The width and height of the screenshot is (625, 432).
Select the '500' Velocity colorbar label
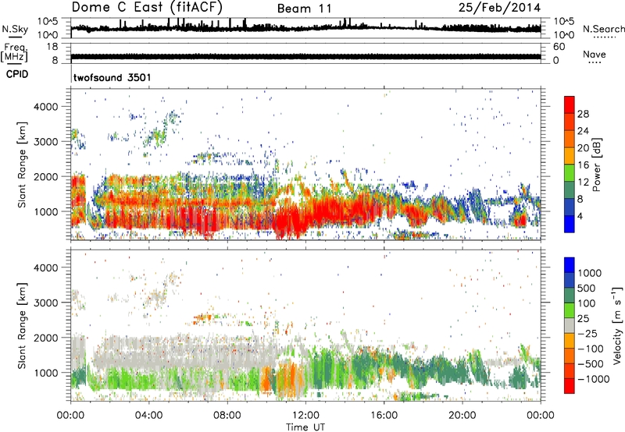[588, 288]
